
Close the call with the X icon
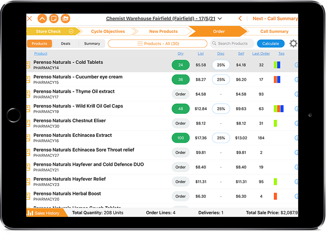(29, 19)
